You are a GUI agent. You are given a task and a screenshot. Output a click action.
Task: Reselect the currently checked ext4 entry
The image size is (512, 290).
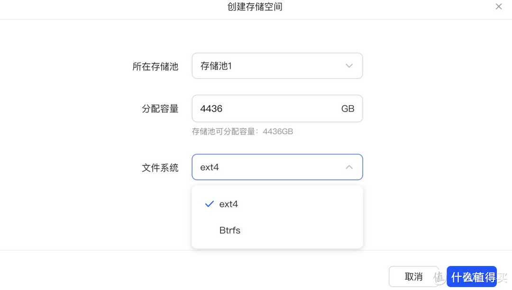[x=229, y=204]
